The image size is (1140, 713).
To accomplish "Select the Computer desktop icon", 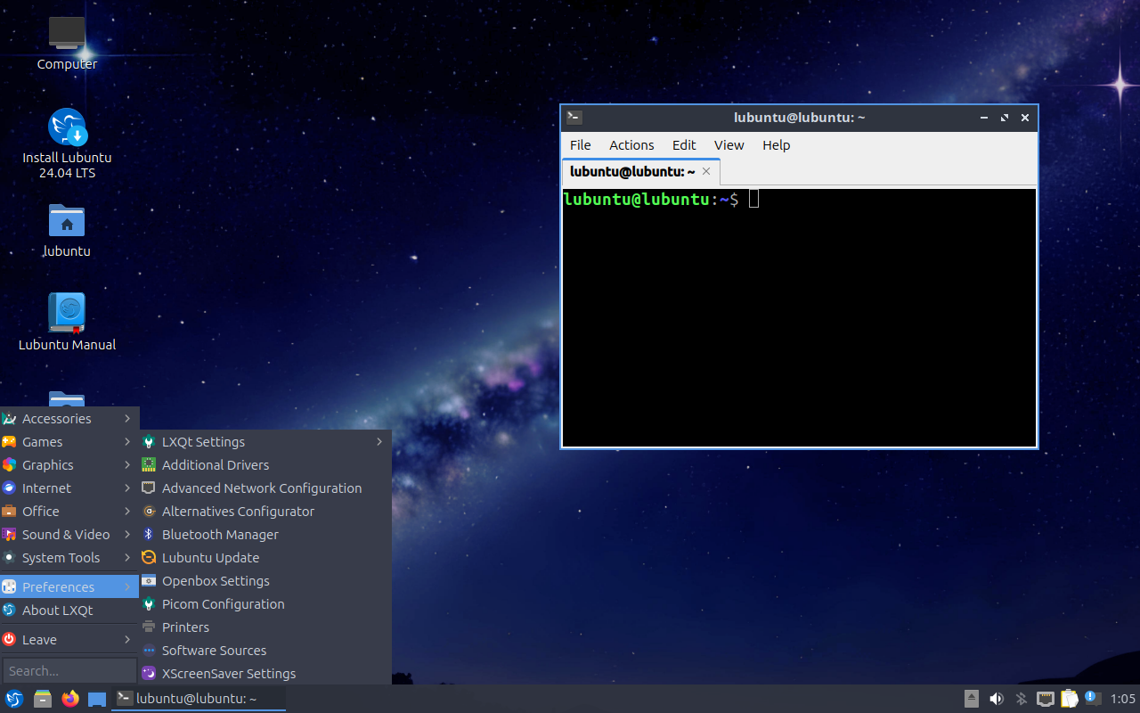I will point(67,43).
